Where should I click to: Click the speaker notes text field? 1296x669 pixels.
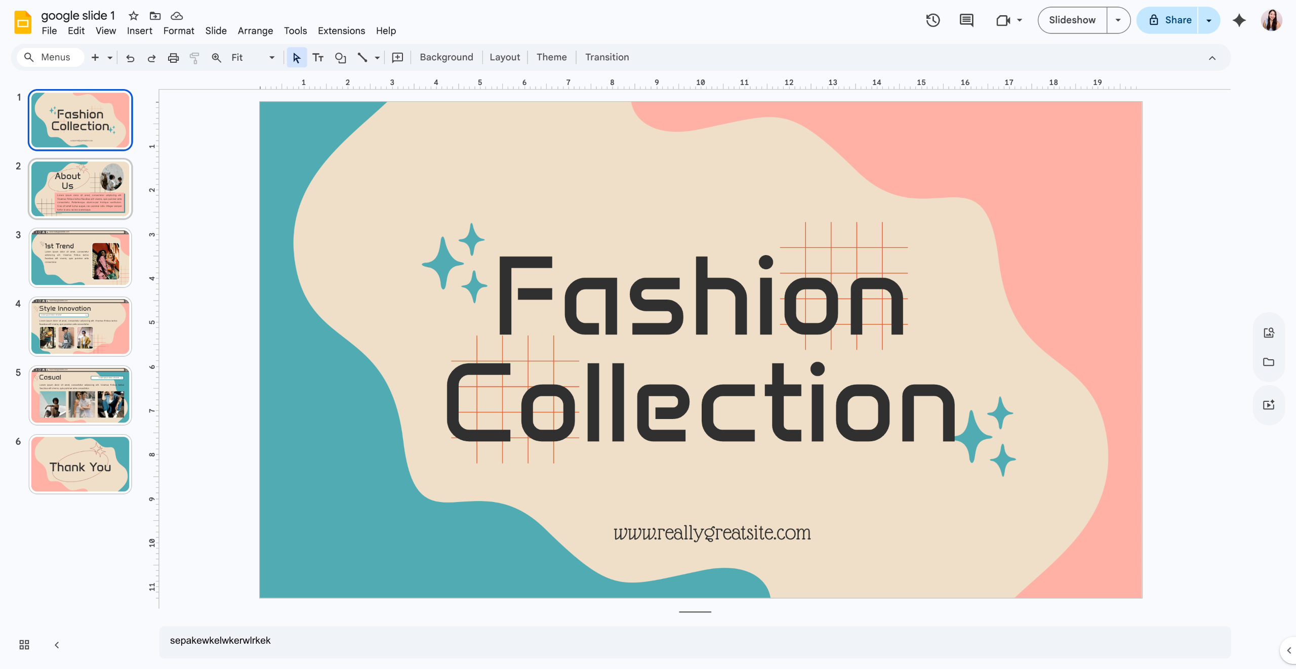[x=695, y=642]
